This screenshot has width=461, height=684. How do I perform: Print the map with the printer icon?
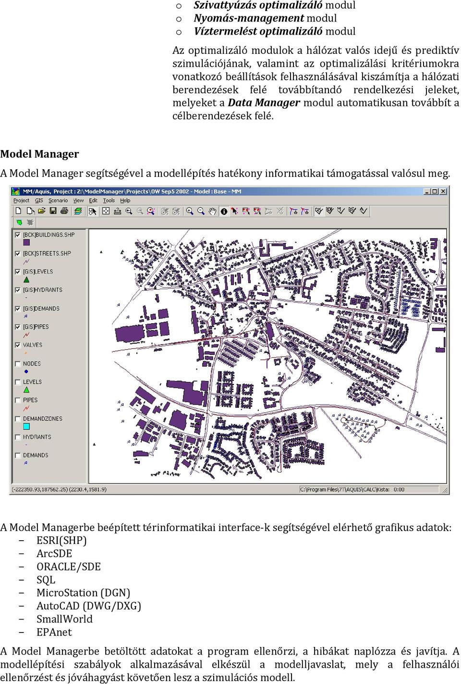point(64,211)
